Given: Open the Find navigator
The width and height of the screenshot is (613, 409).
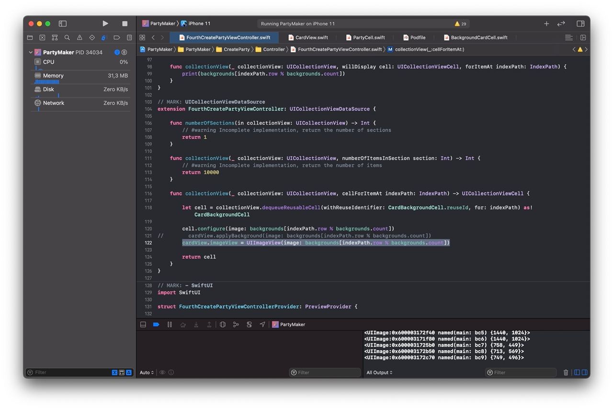Looking at the screenshot, I should (67, 37).
